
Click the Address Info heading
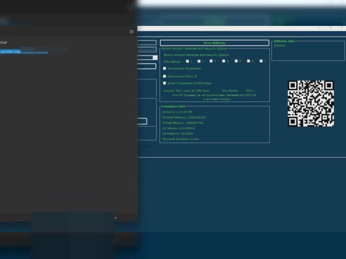point(284,41)
